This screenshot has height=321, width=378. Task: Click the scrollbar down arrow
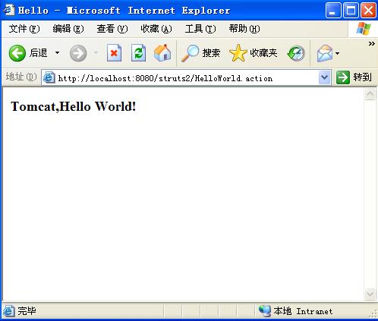click(370, 294)
